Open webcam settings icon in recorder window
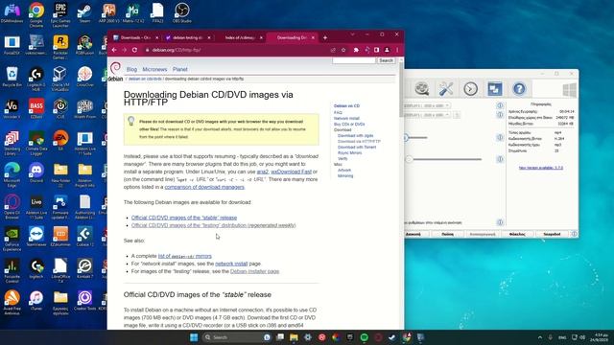Image resolution: width=614 pixels, height=345 pixels. 422,89
